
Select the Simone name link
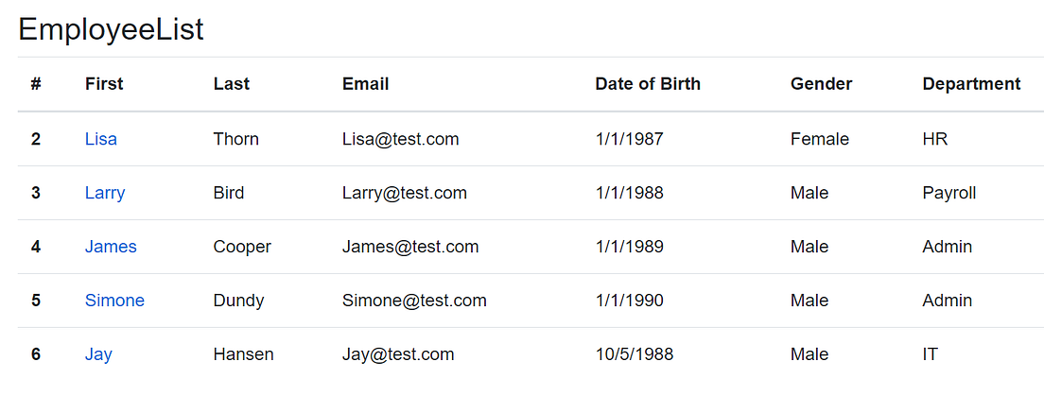pyautogui.click(x=114, y=301)
